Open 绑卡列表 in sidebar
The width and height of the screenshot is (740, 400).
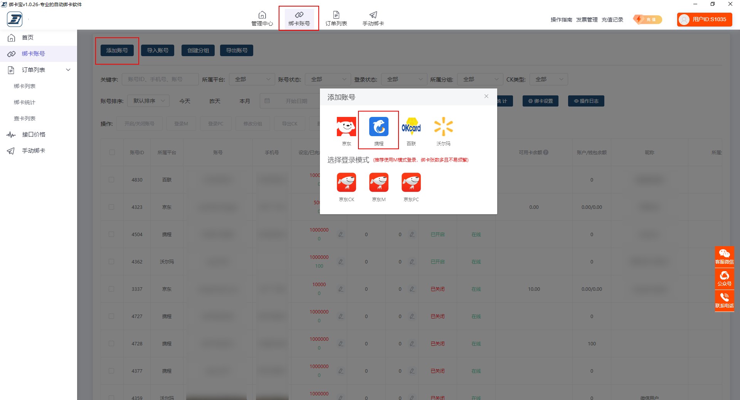coord(25,86)
